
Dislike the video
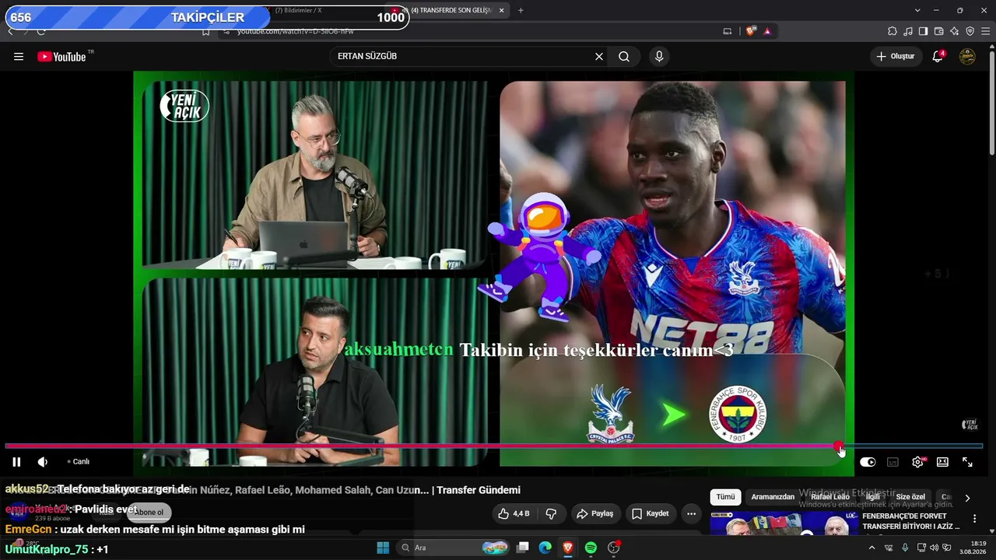point(551,513)
